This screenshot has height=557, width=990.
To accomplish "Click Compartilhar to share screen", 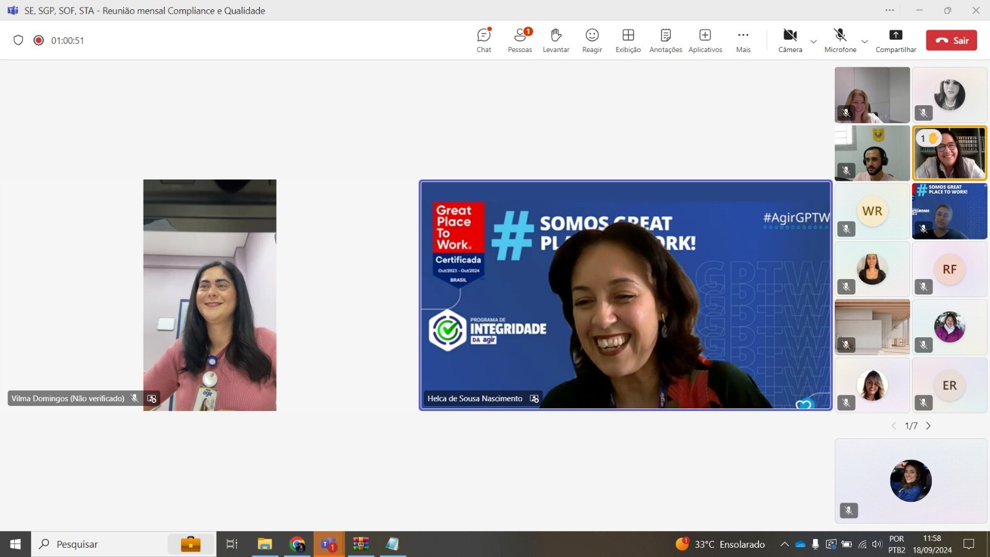I will coord(895,40).
